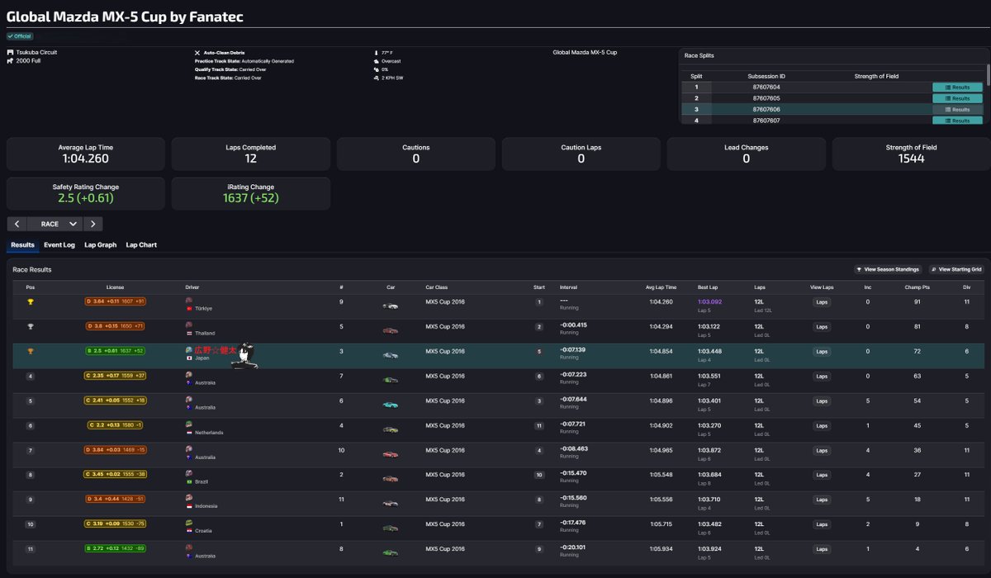Viewport: 991px width, 578px height.
Task: Open Results for split 4
Action: 957,121
